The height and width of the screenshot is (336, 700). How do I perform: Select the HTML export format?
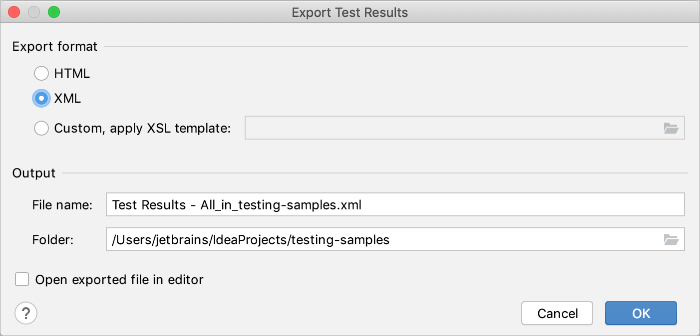[41, 73]
